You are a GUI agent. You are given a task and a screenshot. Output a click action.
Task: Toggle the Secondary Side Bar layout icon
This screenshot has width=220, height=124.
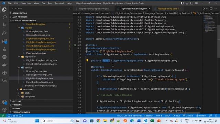click(x=192, y=3)
